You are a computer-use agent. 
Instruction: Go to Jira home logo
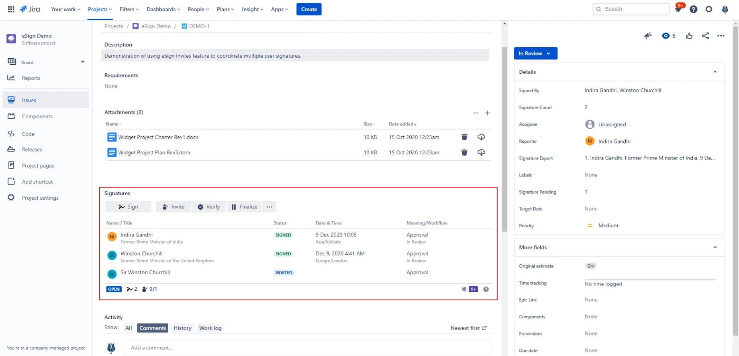coord(30,9)
